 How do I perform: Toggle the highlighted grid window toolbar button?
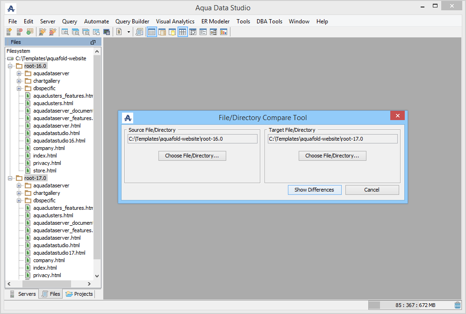click(151, 32)
